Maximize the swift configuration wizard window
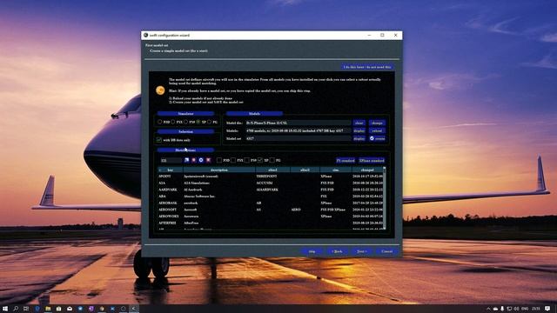Screen dimensions: 557x313 [x=382, y=35]
